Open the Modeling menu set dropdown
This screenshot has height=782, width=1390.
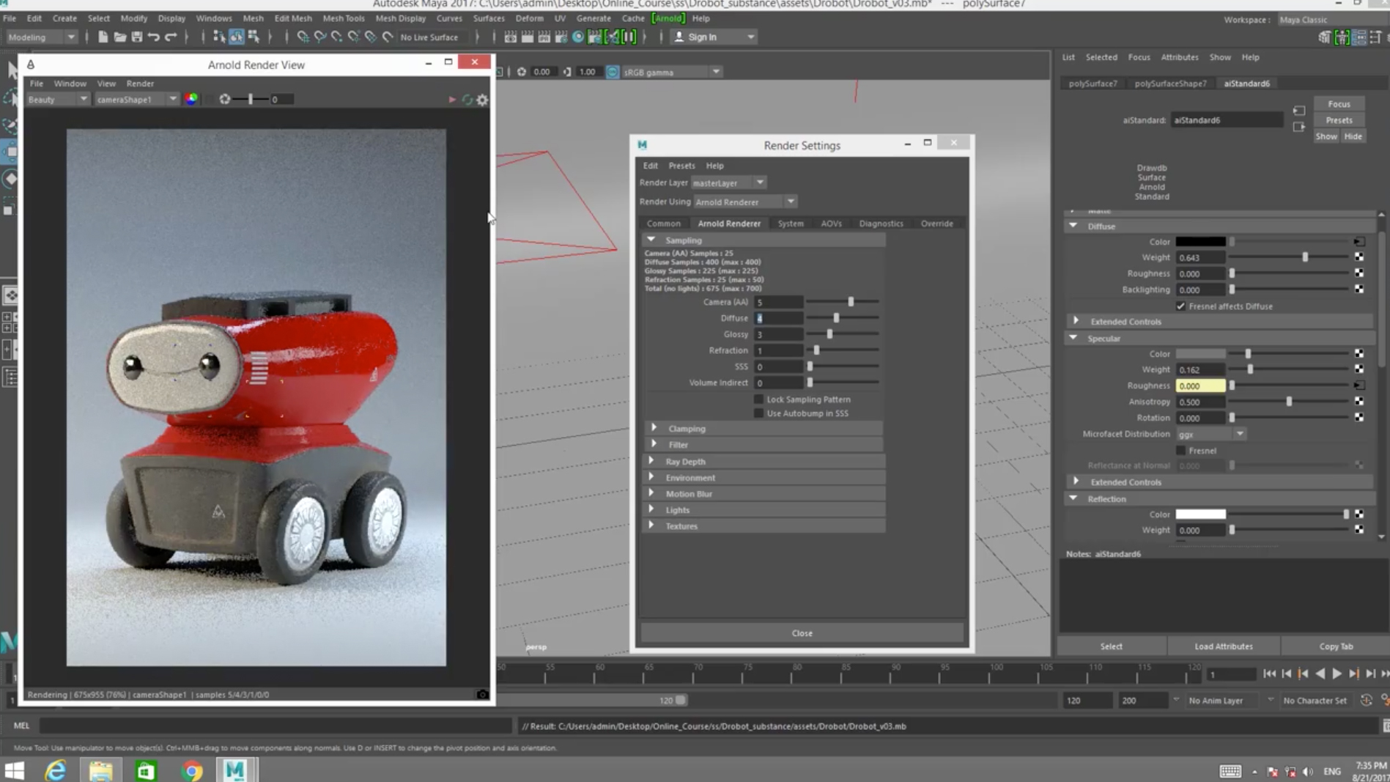pos(41,37)
